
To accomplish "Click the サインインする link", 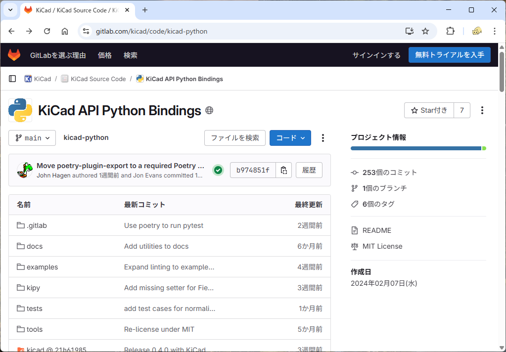I will [376, 55].
